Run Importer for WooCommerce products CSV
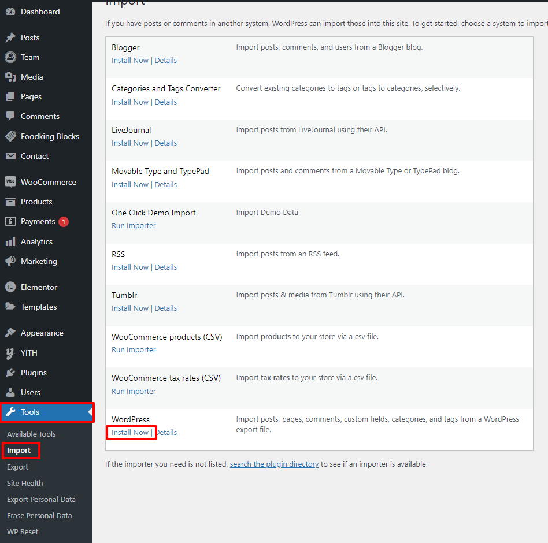 point(134,350)
